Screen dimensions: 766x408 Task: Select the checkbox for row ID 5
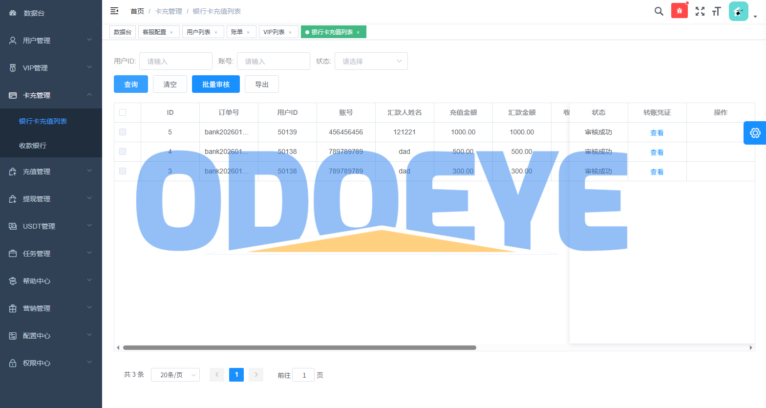coord(123,132)
